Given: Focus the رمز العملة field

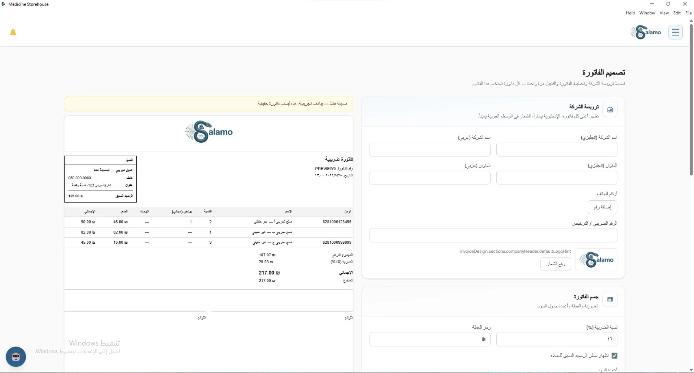Looking at the screenshot, I should pyautogui.click(x=430, y=340).
